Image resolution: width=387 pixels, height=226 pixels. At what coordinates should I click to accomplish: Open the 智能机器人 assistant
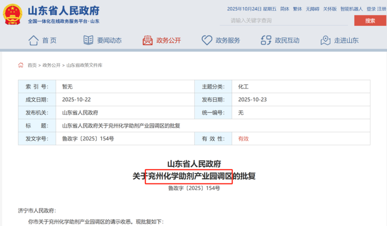(352, 9)
